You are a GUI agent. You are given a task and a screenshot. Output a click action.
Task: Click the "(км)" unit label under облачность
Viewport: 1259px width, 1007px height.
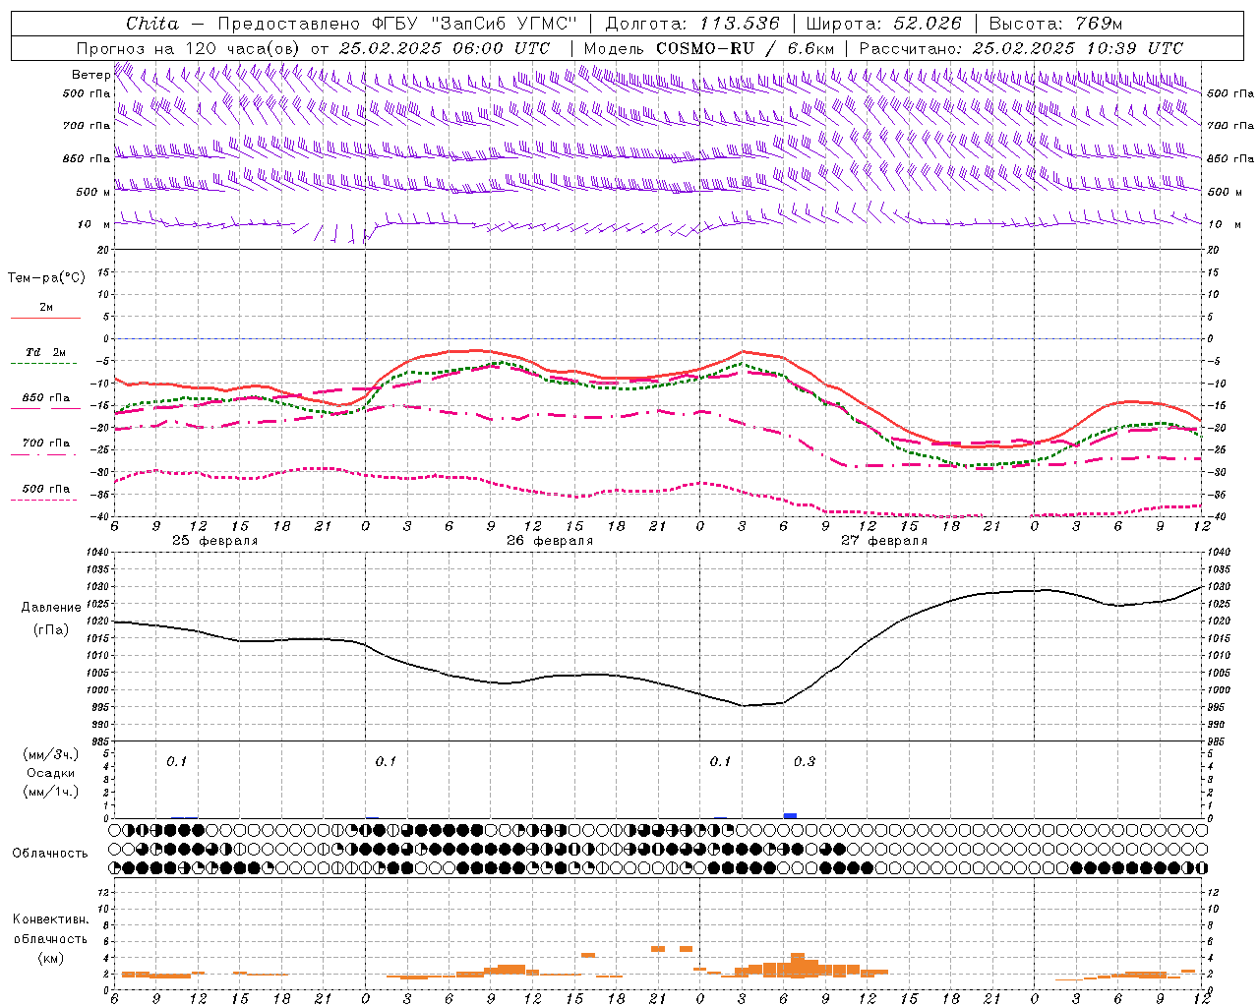pos(50,958)
